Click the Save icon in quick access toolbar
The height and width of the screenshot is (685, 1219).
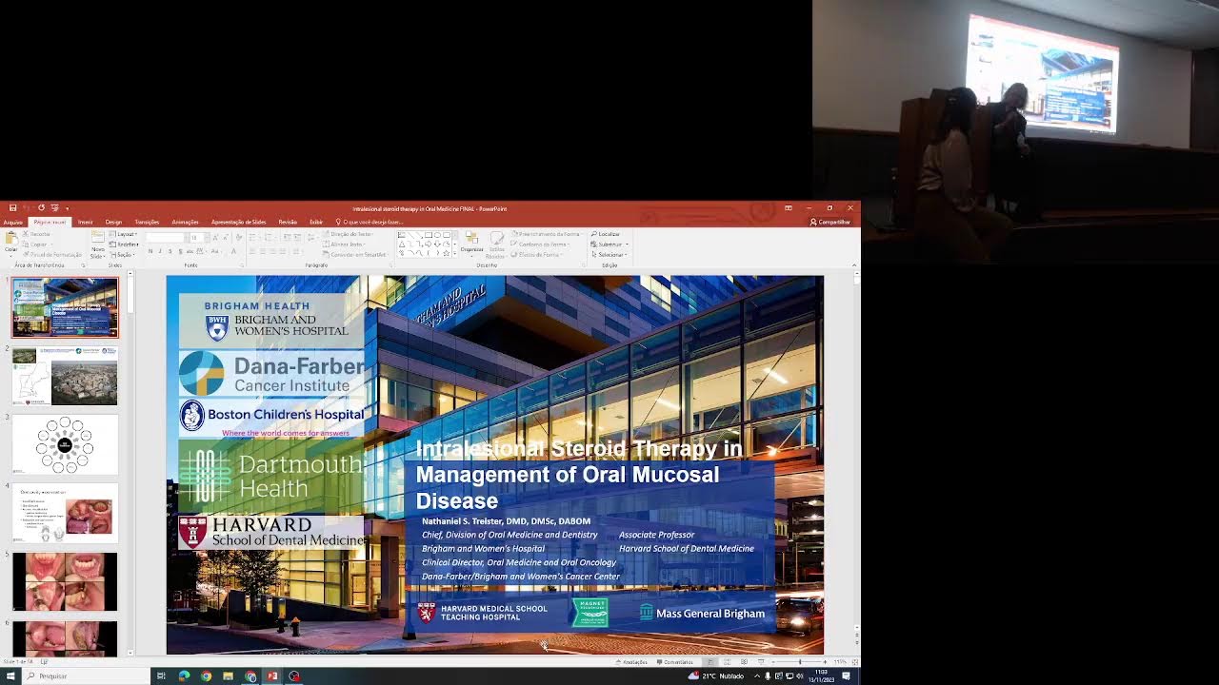click(13, 207)
